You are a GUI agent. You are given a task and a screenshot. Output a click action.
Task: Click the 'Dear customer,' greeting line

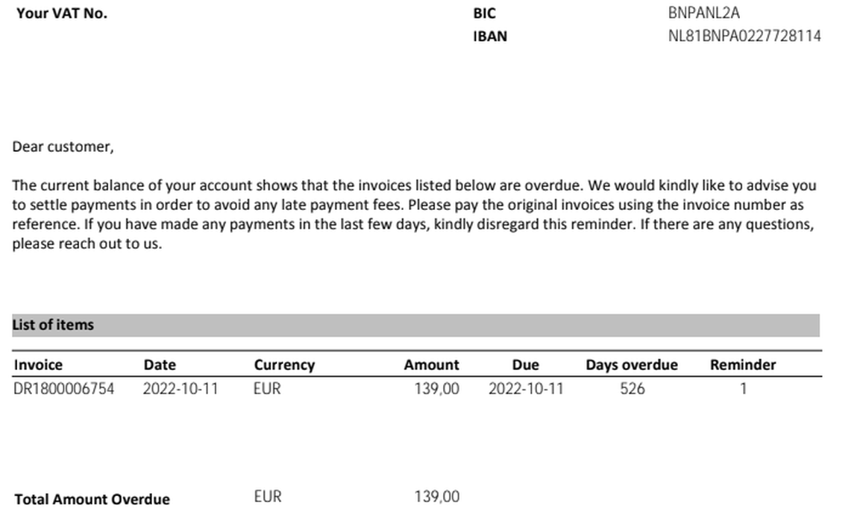[x=63, y=147]
